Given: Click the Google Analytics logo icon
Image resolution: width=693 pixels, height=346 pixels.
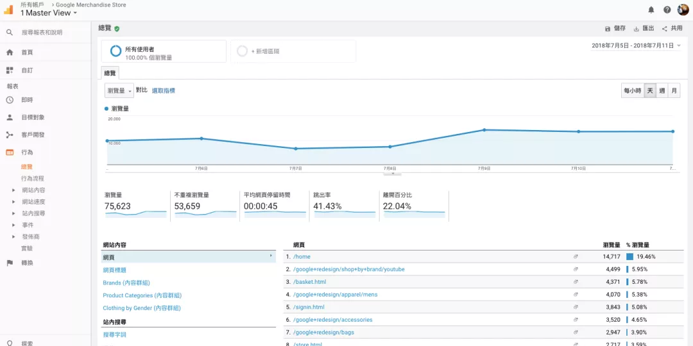Looking at the screenshot, I should point(8,9).
